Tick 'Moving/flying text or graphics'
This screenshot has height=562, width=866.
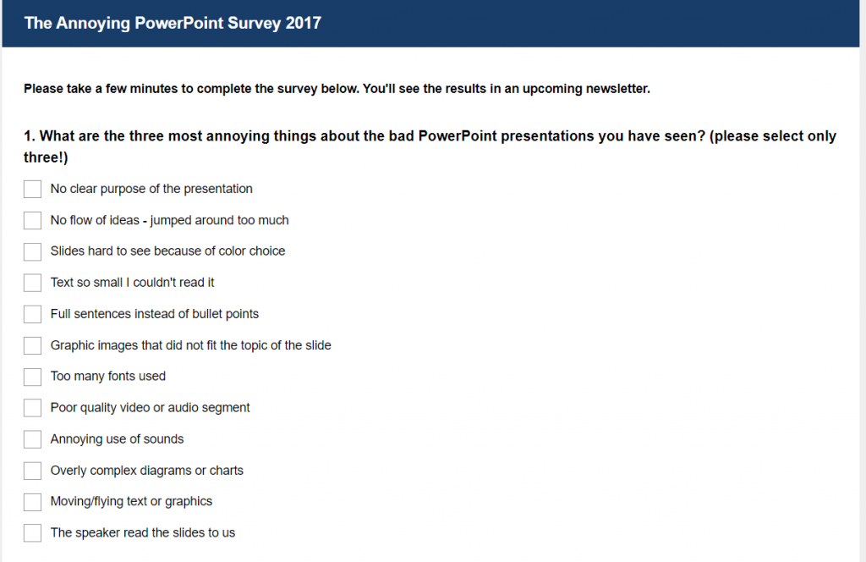click(x=31, y=501)
